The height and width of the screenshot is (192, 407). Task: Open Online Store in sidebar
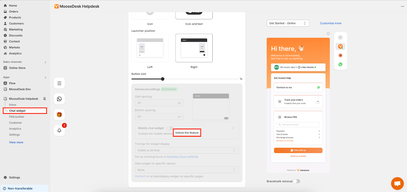pyautogui.click(x=17, y=68)
